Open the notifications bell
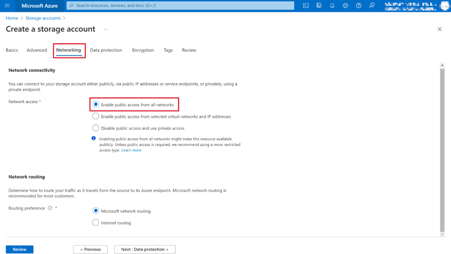Viewport: 451px width, 254px height. pyautogui.click(x=332, y=6)
